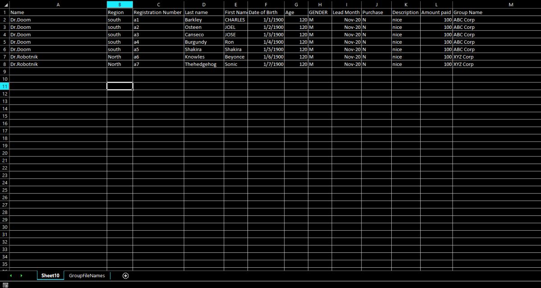Click the Amount paid header cell
The height and width of the screenshot is (288, 541).
tap(436, 12)
